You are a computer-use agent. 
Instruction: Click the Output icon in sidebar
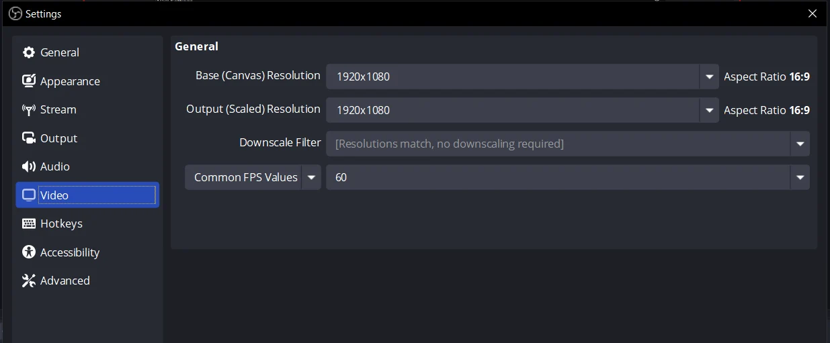29,138
